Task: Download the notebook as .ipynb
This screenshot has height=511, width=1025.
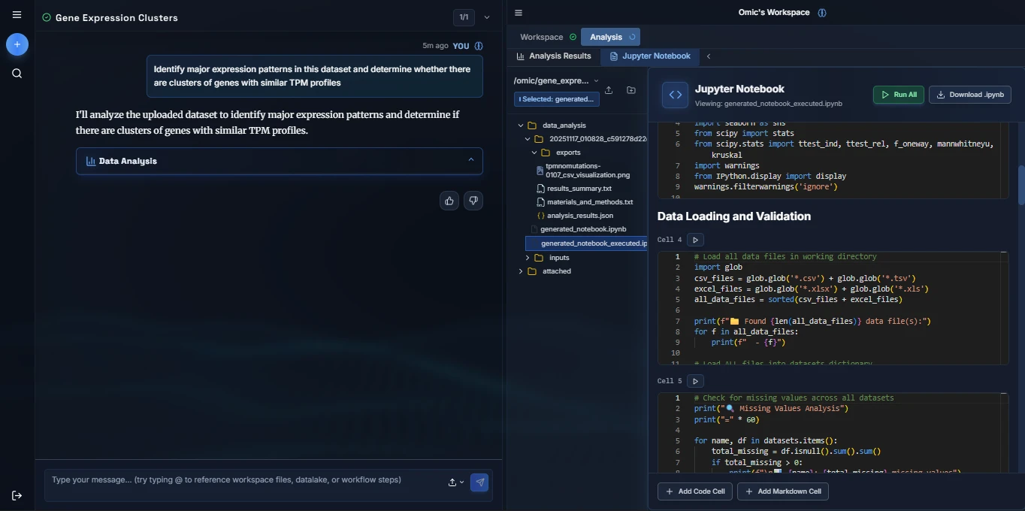Action: [x=970, y=95]
